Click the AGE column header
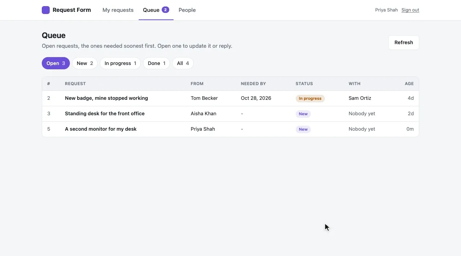461x256 pixels. coord(409,84)
